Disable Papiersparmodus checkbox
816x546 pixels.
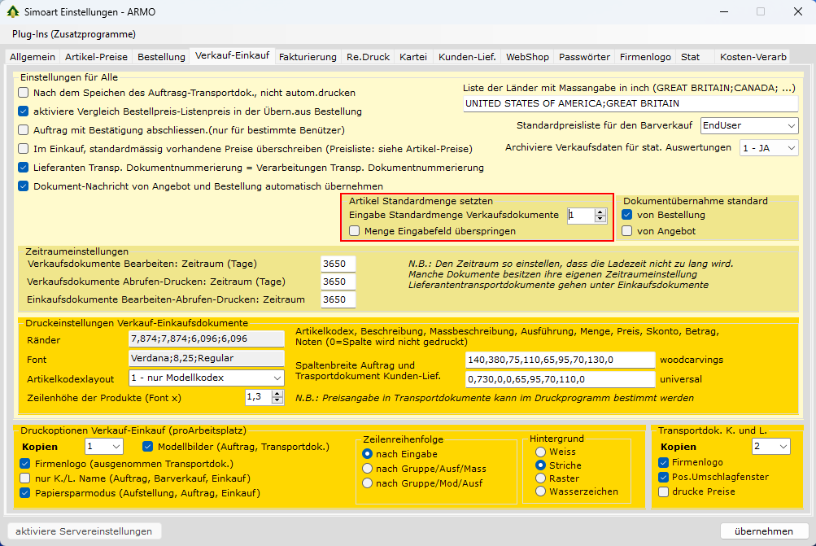click(x=25, y=492)
